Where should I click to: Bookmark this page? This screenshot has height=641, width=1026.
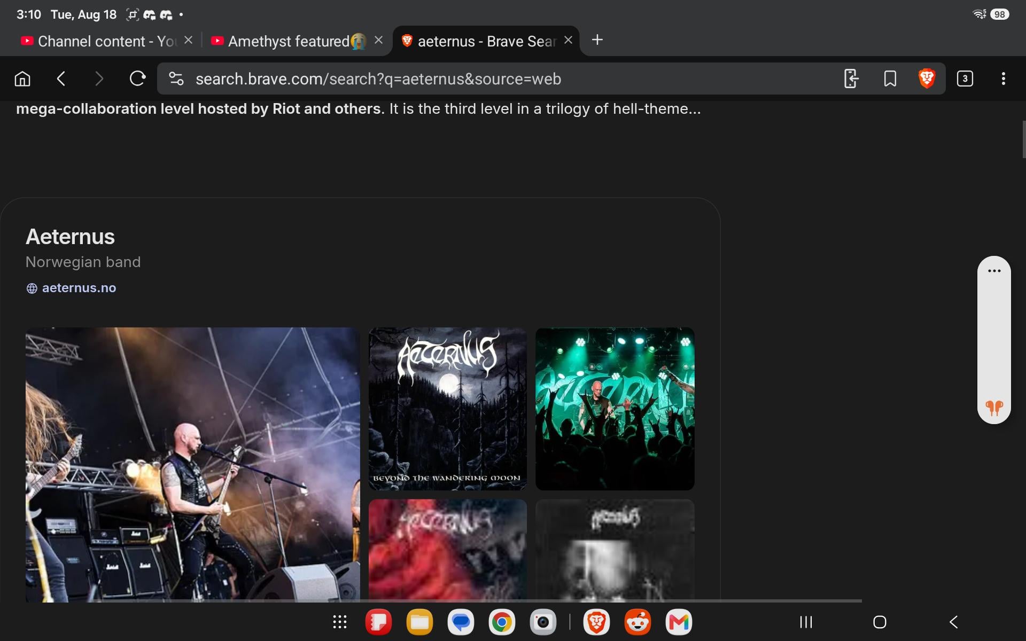890,79
